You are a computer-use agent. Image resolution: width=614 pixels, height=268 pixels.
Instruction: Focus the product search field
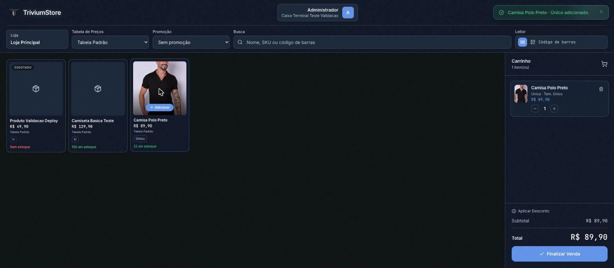tap(372, 42)
